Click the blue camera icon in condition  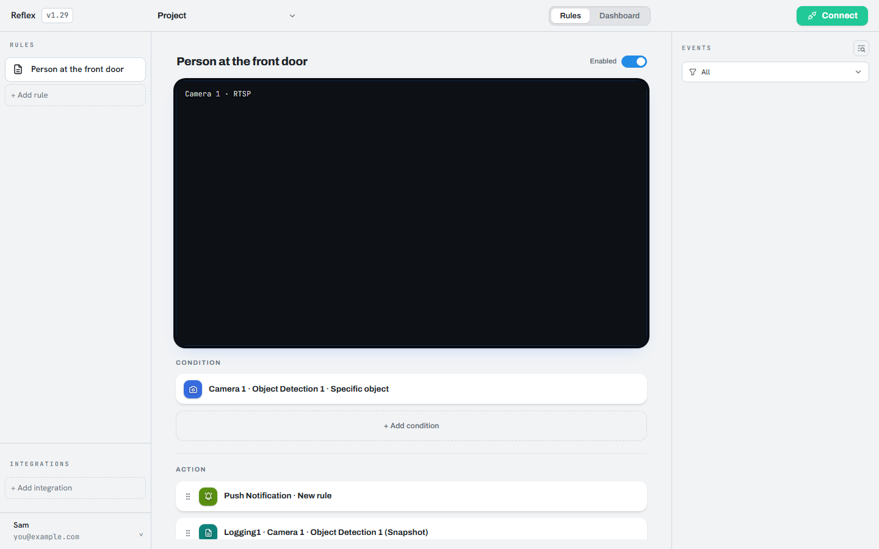tap(193, 389)
